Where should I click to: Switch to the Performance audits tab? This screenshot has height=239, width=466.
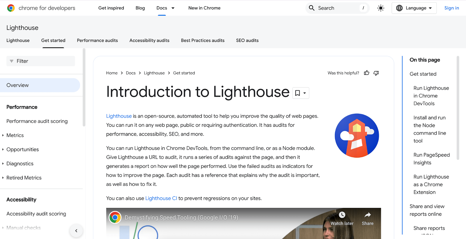tap(97, 40)
